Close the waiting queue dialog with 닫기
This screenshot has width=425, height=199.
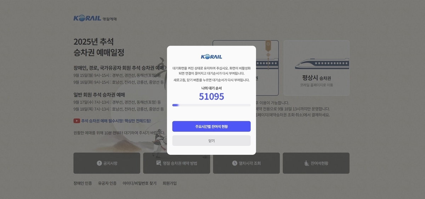[x=211, y=141]
